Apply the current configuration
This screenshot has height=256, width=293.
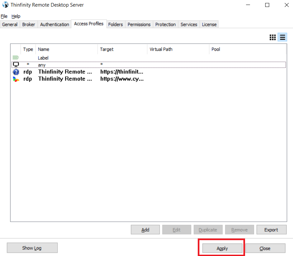tap(222, 248)
